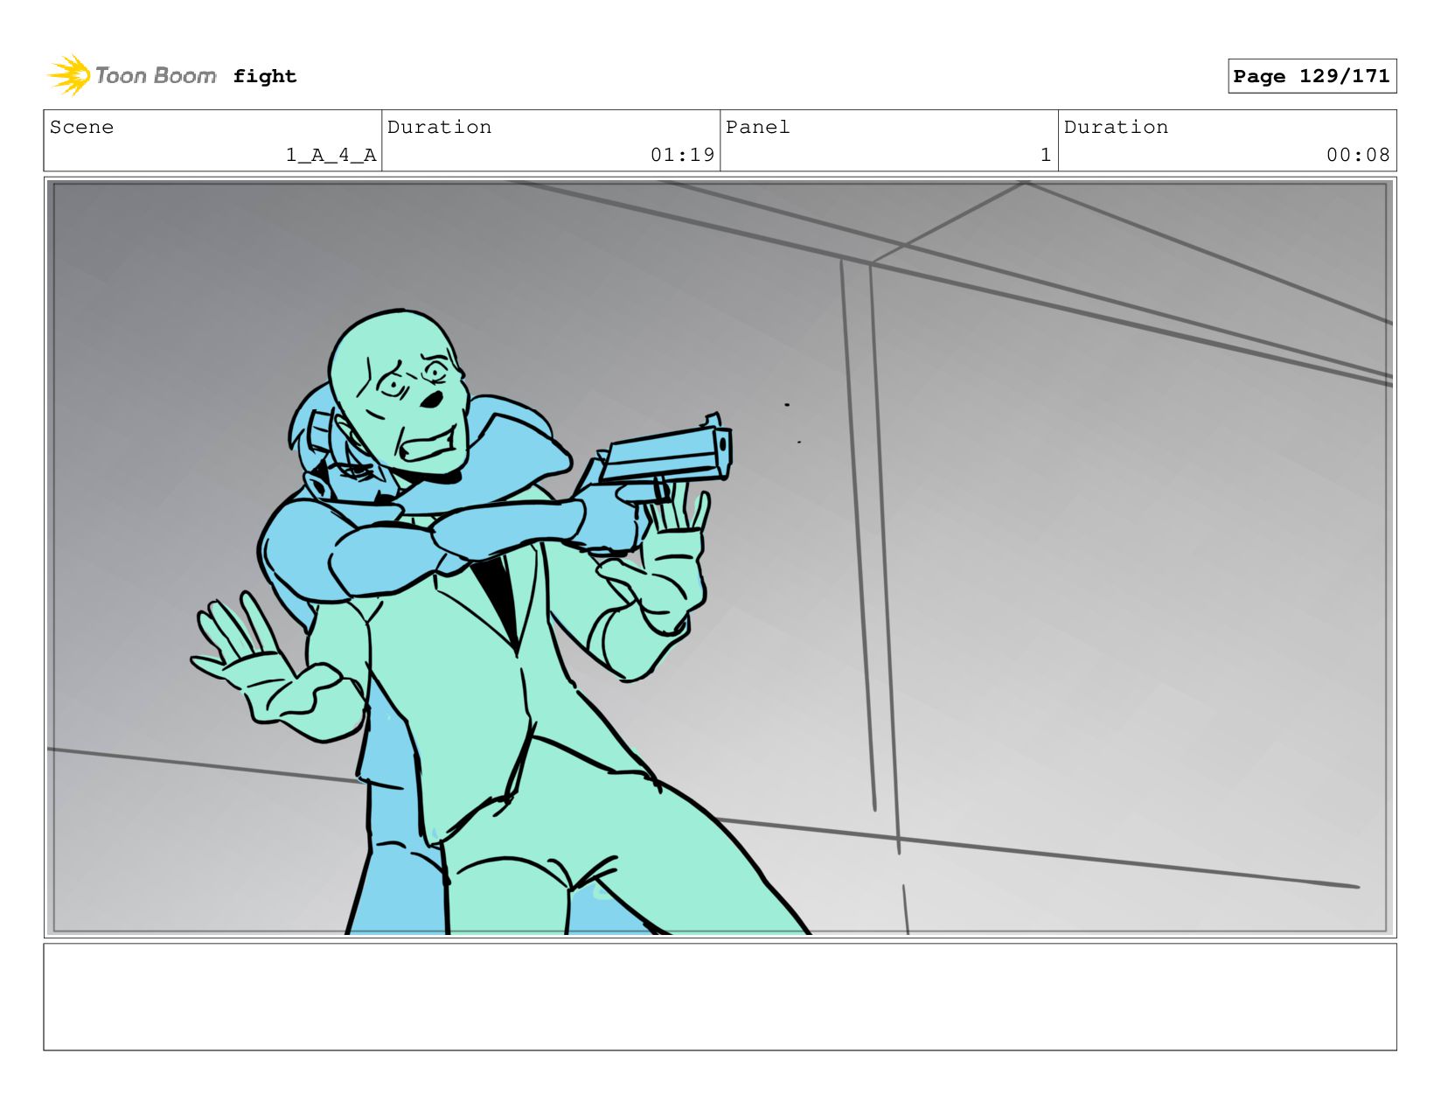Screen dimensions: 1441x1116
Task: Click the 'Scene' header label
Action: point(81,127)
